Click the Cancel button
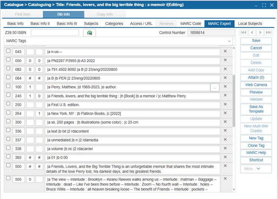Image resolution: width=278 pixels, height=199 pixels. 256,48
